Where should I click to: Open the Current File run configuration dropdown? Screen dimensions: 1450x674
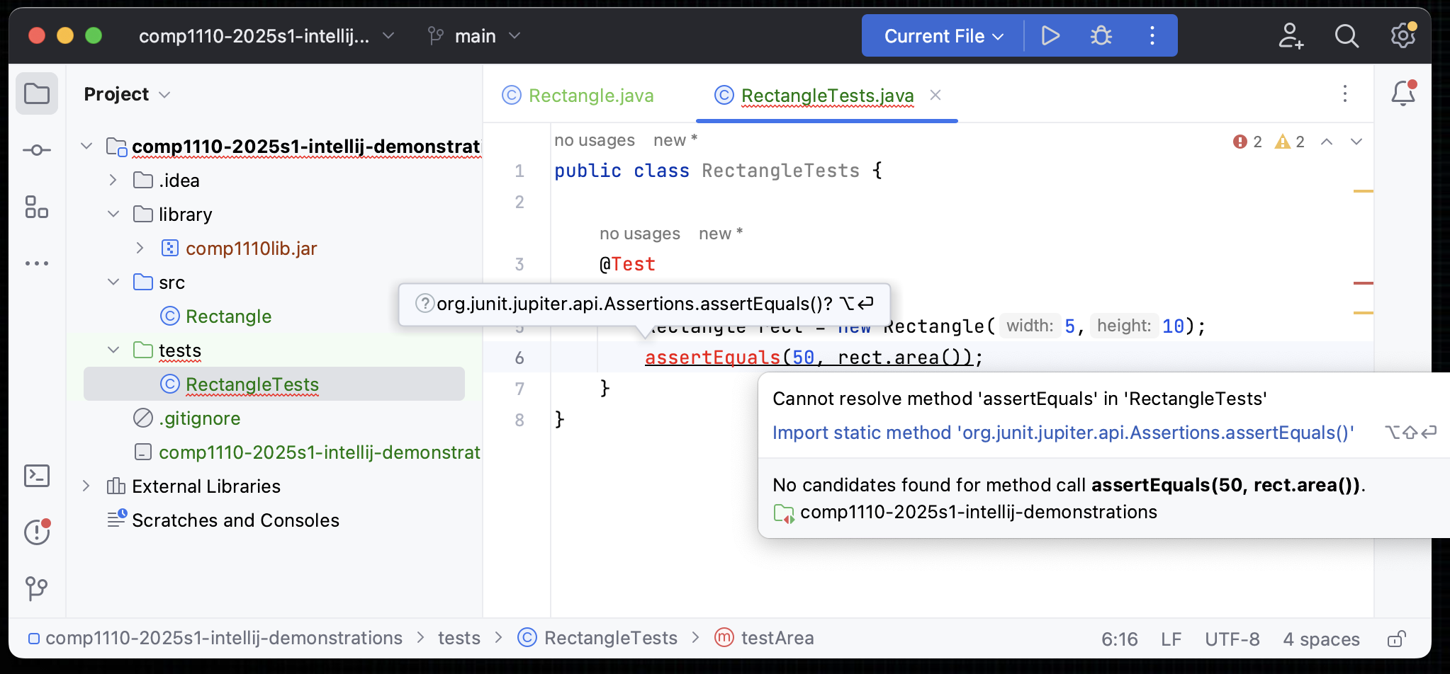coord(941,35)
